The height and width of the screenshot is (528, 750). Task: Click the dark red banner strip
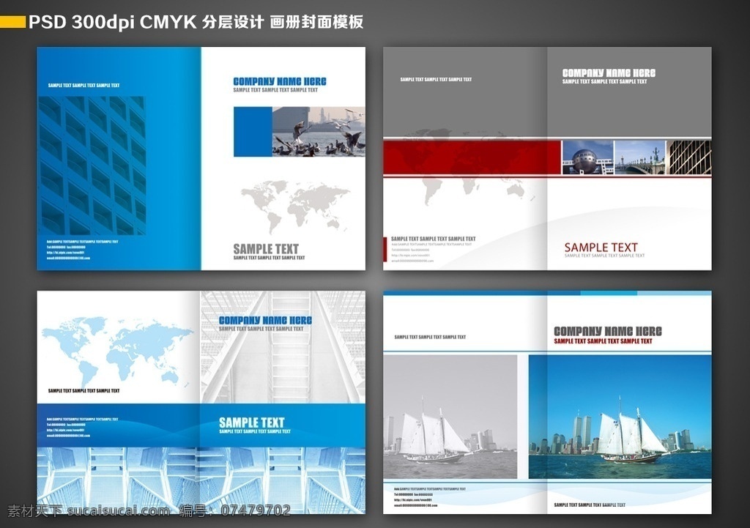[472, 157]
